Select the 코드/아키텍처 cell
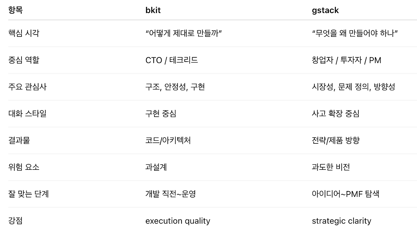Screen dimensions: 417x235 click(168, 140)
